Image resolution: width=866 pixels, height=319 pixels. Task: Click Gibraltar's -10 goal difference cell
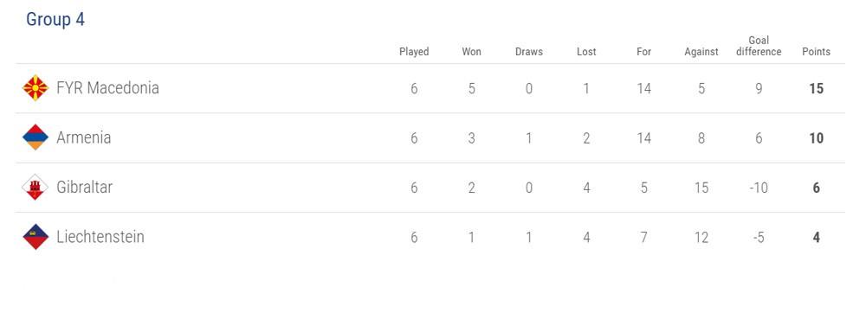tap(759, 188)
